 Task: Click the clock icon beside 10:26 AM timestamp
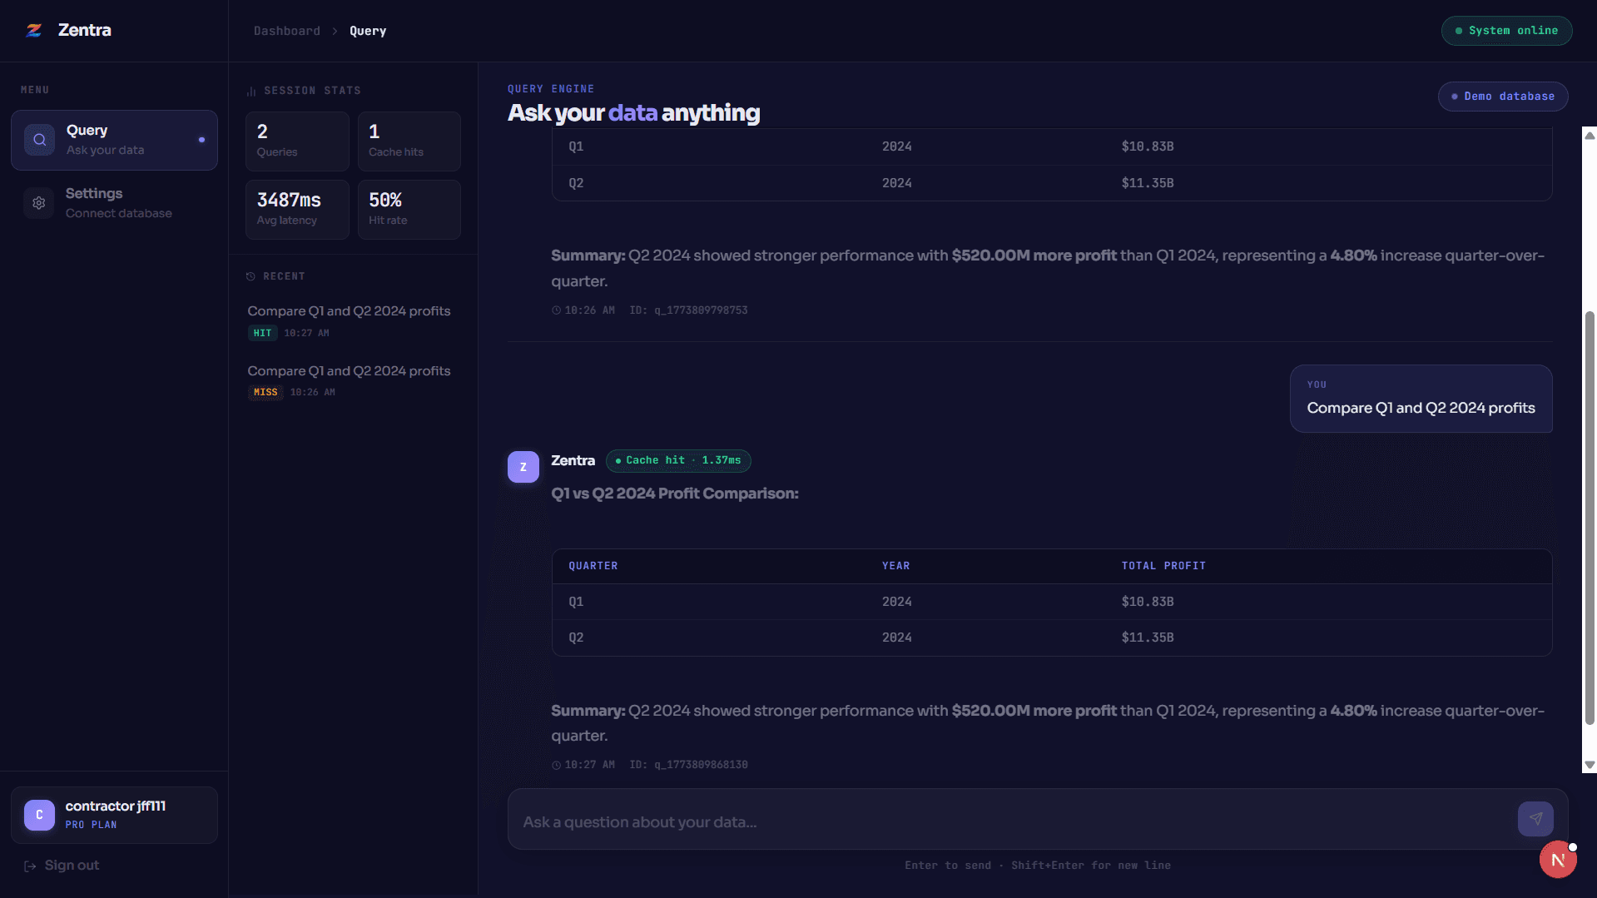[556, 310]
